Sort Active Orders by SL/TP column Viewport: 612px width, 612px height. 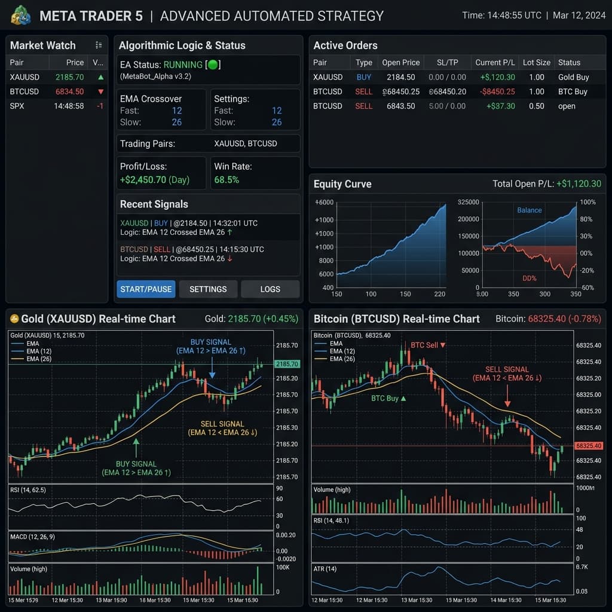[447, 62]
